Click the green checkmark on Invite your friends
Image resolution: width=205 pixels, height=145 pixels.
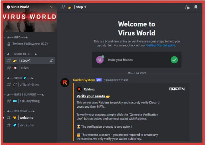[x=174, y=60]
